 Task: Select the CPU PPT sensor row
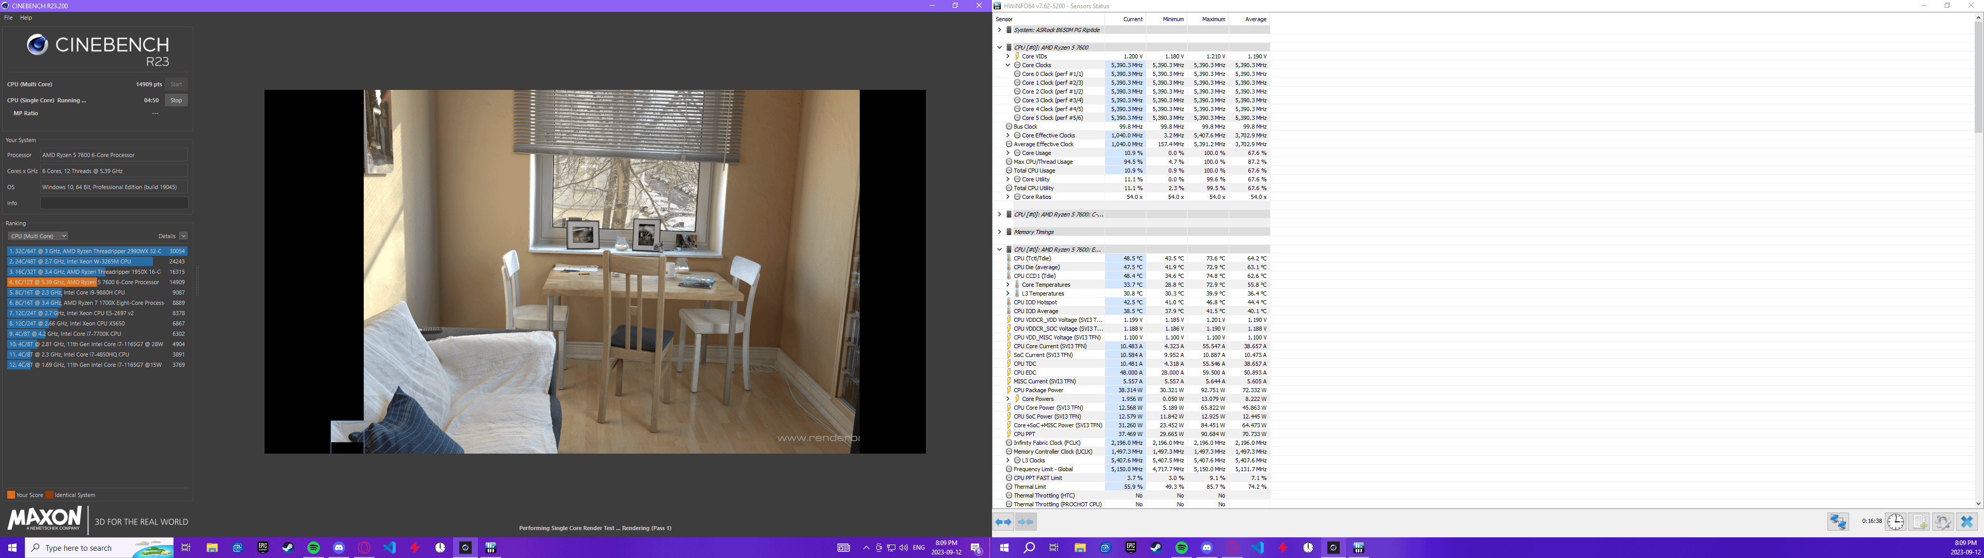1132,435
